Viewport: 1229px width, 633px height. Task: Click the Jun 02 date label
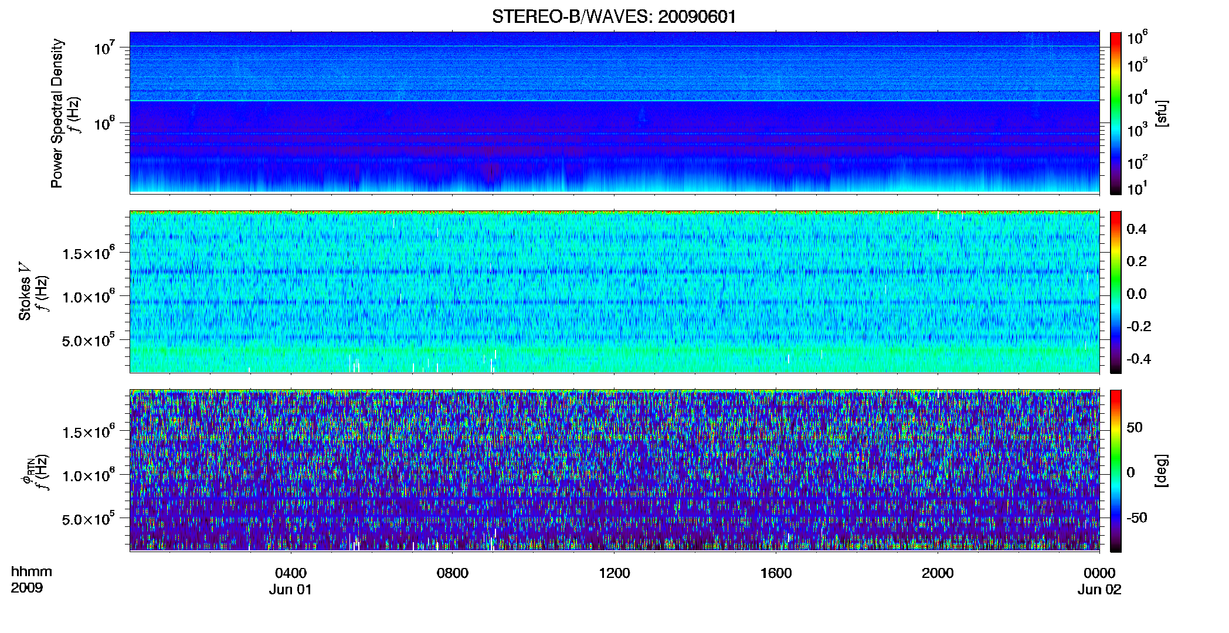(1099, 589)
